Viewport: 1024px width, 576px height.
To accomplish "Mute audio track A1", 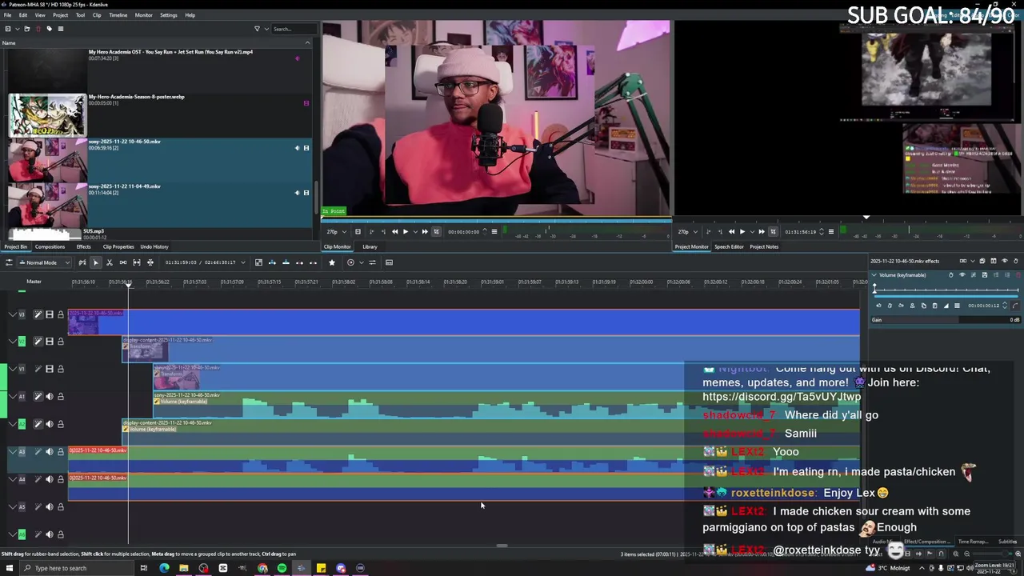I will [49, 396].
